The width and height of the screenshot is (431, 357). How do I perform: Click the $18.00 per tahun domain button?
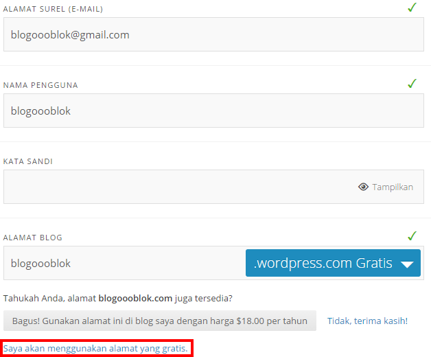pos(160,321)
